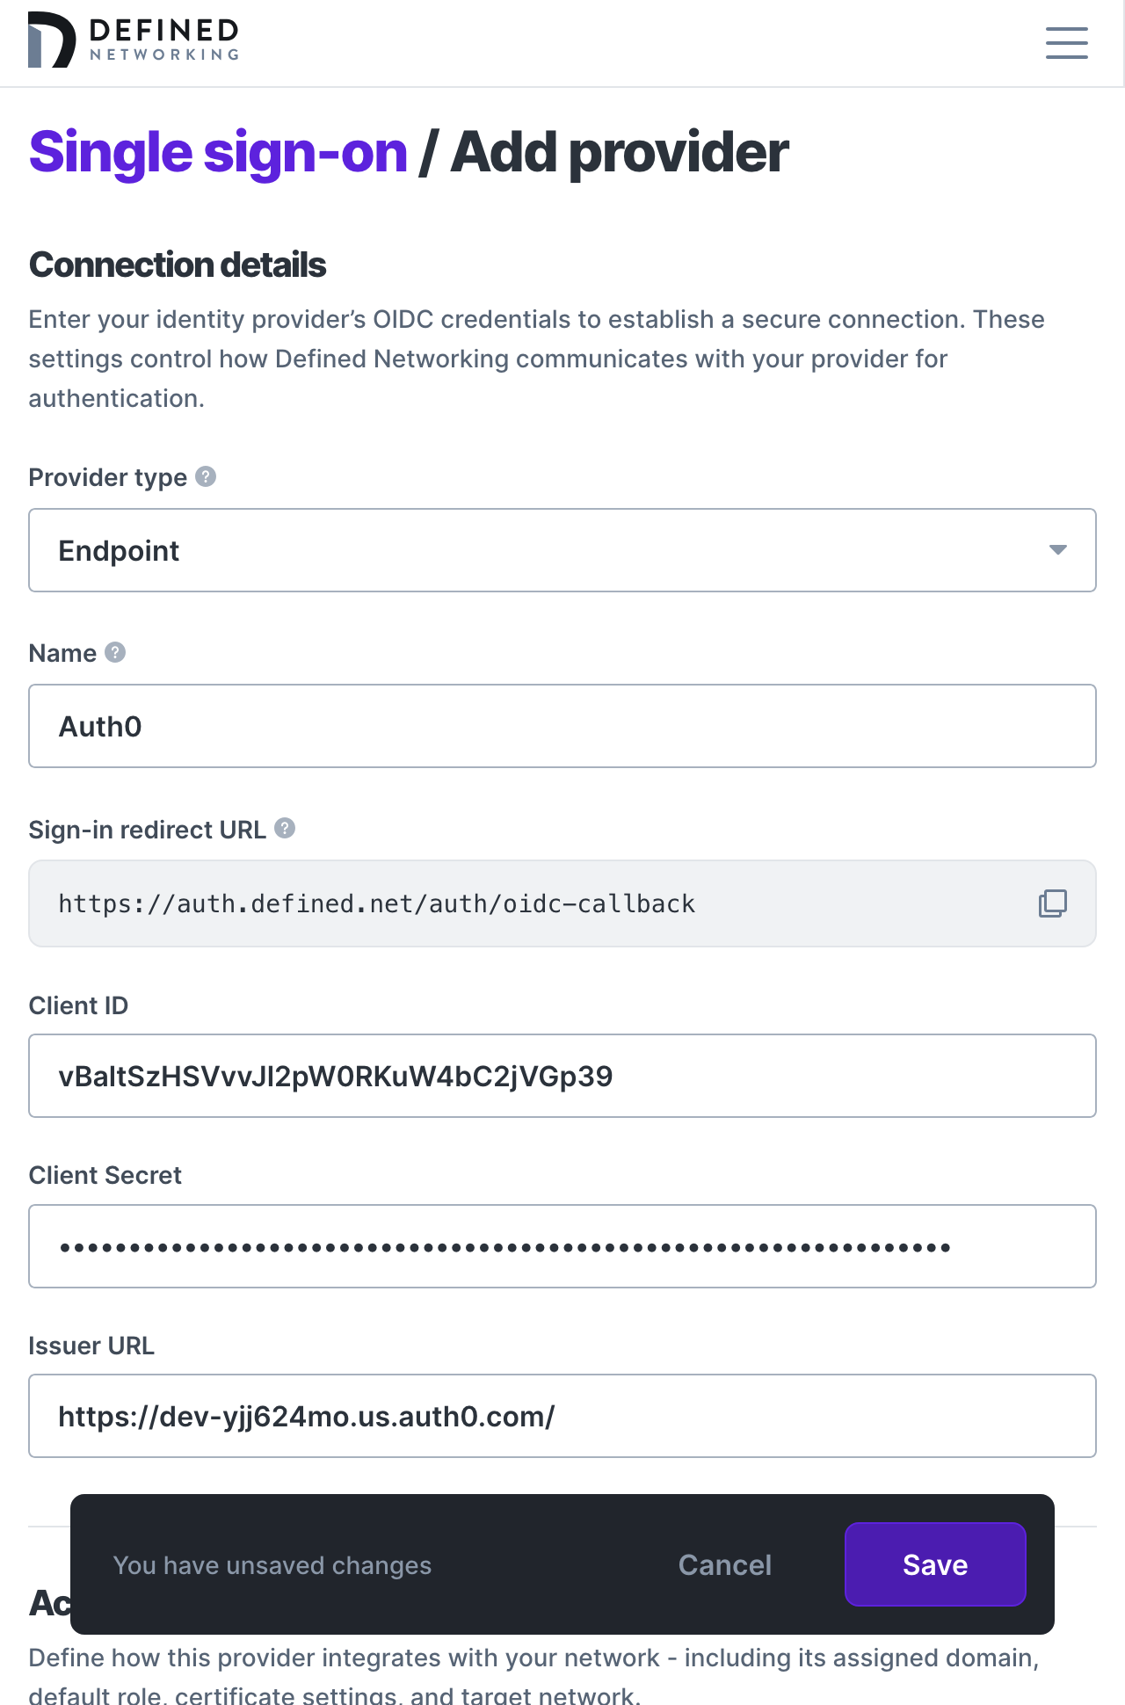
Task: Click the dropdown chevron on Provider type
Action: [1058, 550]
